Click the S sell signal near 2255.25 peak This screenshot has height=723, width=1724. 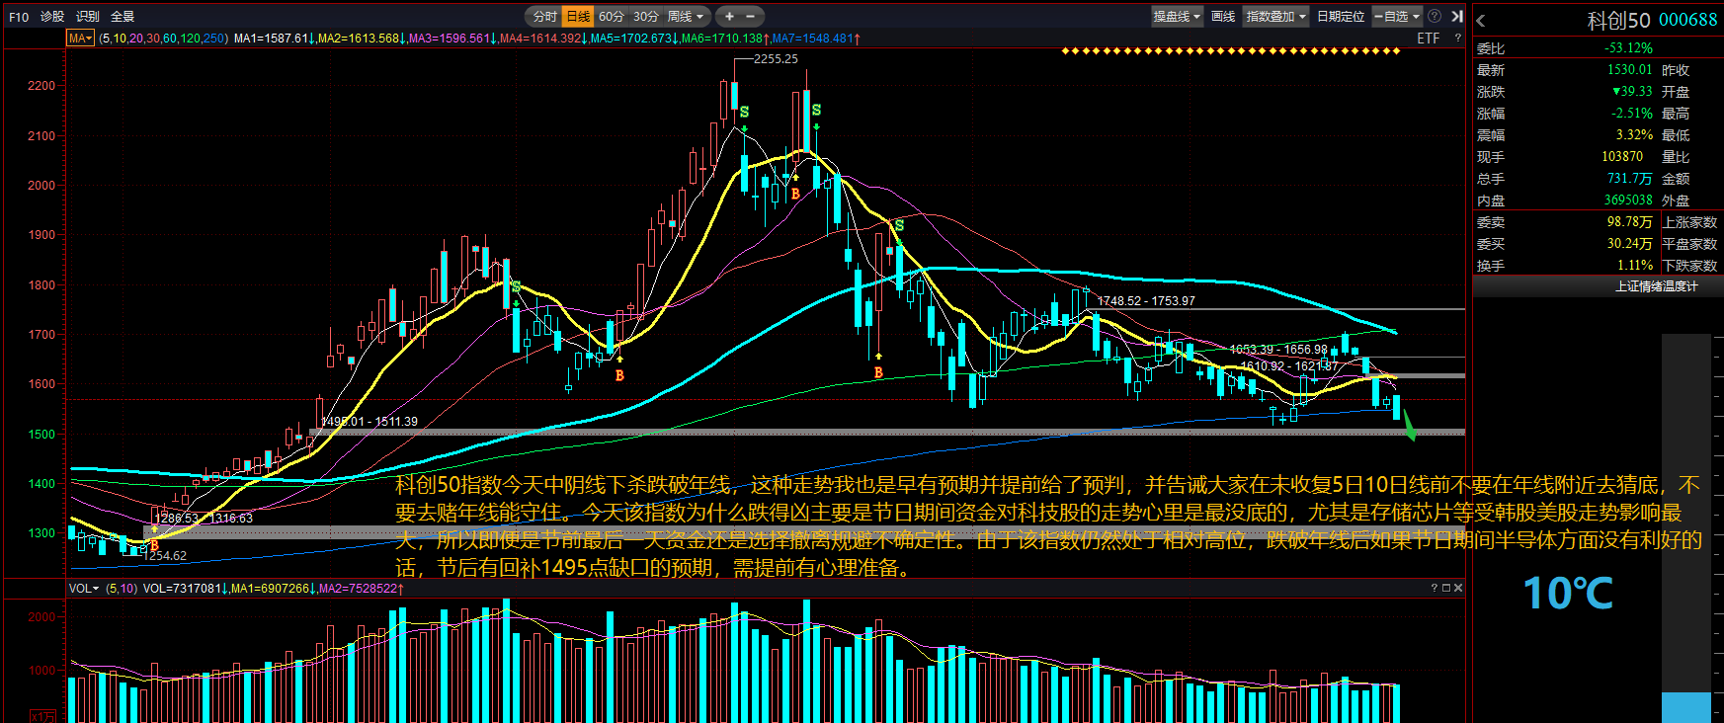click(744, 113)
